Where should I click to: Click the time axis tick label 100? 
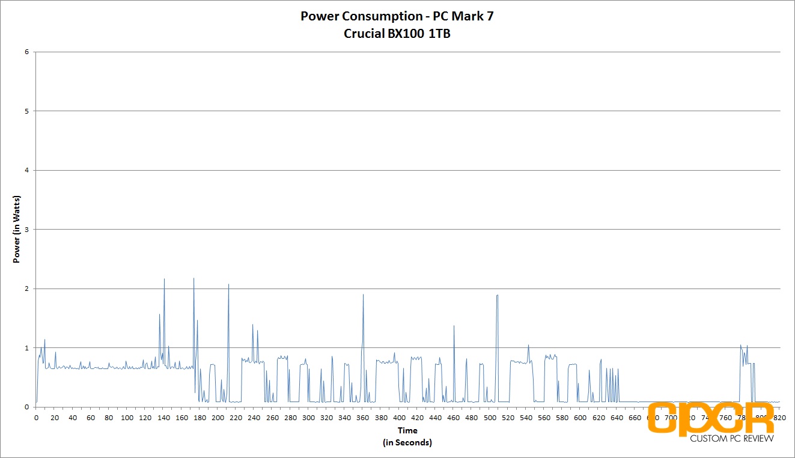[x=127, y=417]
